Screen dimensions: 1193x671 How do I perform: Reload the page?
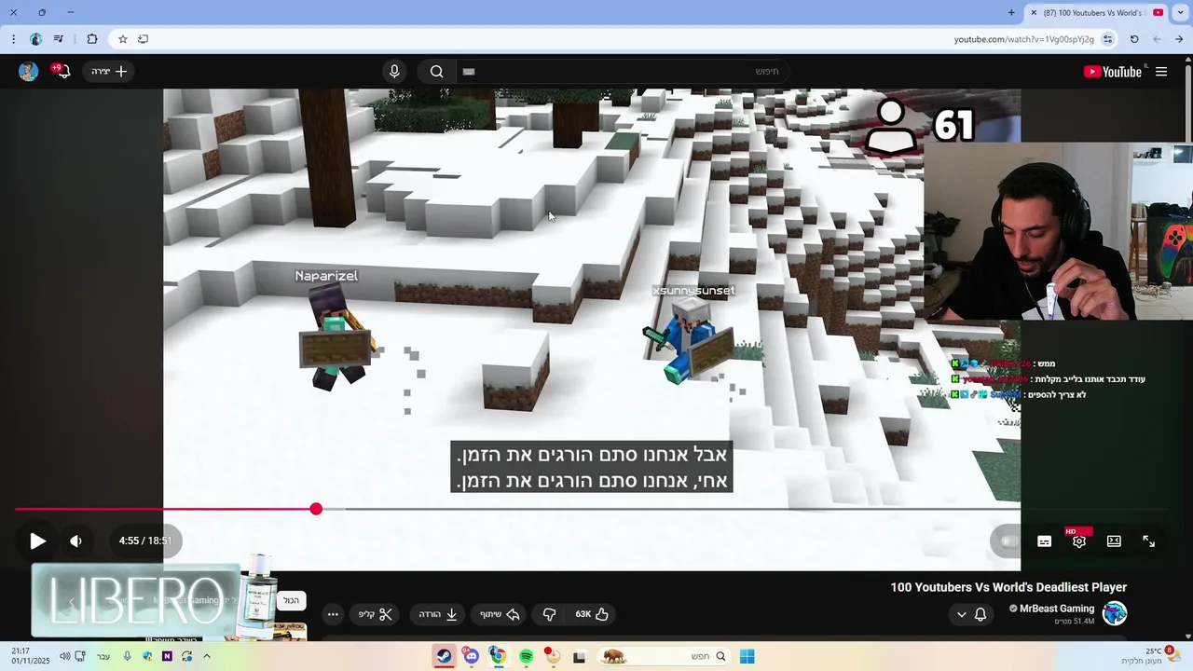pos(1134,39)
